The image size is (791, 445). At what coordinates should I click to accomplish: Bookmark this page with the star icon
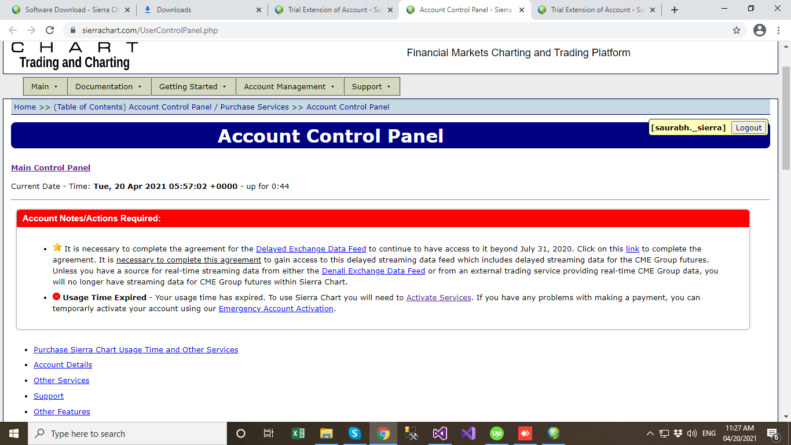click(x=737, y=30)
